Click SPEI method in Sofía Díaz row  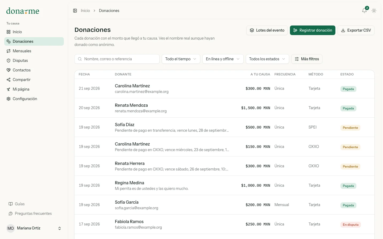(313, 127)
